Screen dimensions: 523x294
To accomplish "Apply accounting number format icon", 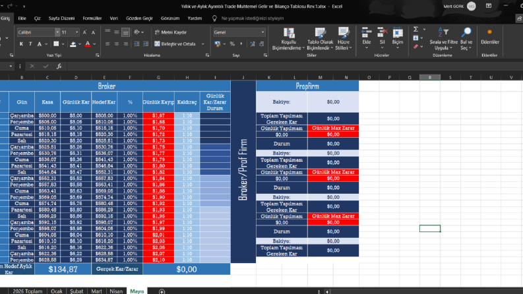I will click(x=218, y=44).
